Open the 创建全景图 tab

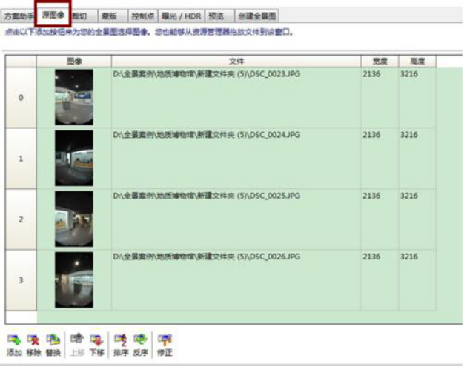point(257,15)
